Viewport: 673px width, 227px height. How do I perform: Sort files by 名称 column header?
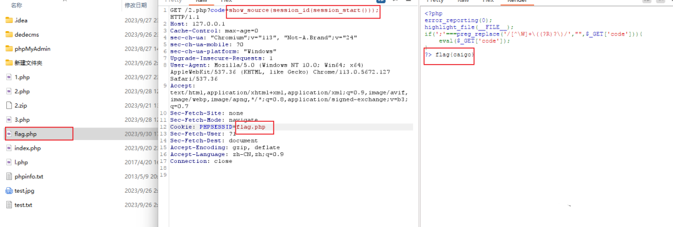click(16, 6)
